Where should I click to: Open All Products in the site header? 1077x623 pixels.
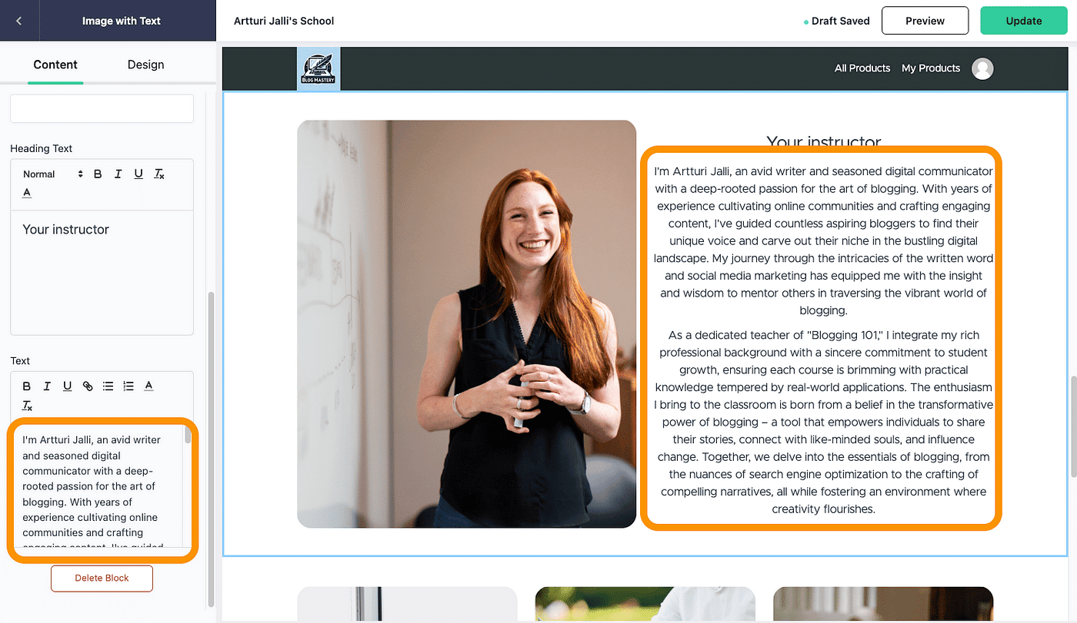(862, 68)
